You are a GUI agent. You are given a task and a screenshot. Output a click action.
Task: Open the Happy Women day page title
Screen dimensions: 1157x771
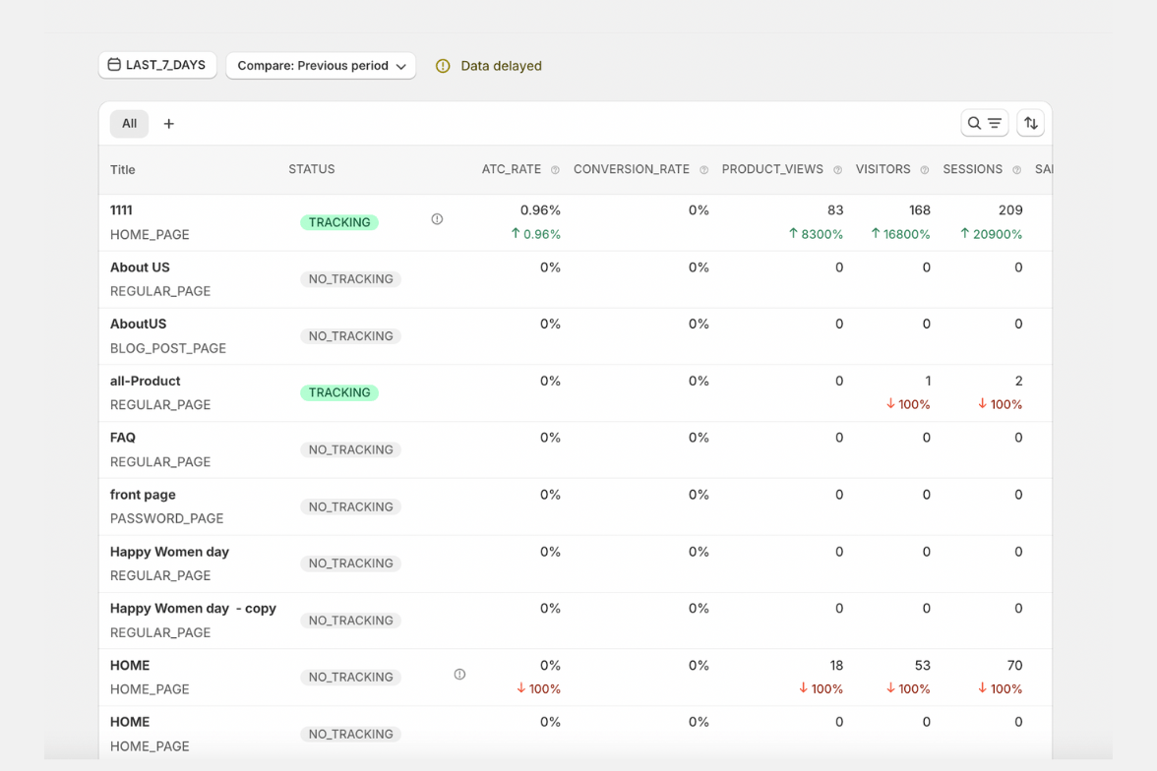point(169,552)
